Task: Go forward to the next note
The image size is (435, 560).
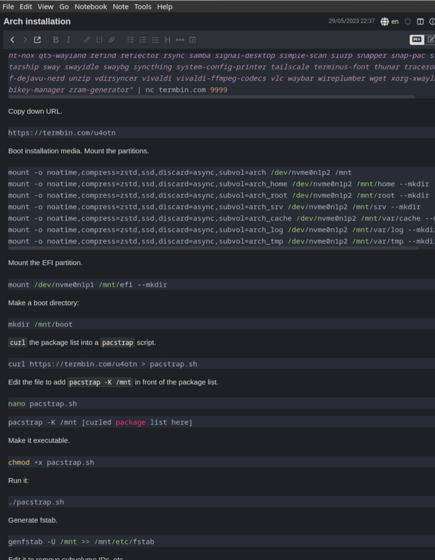Action: pyautogui.click(x=25, y=40)
